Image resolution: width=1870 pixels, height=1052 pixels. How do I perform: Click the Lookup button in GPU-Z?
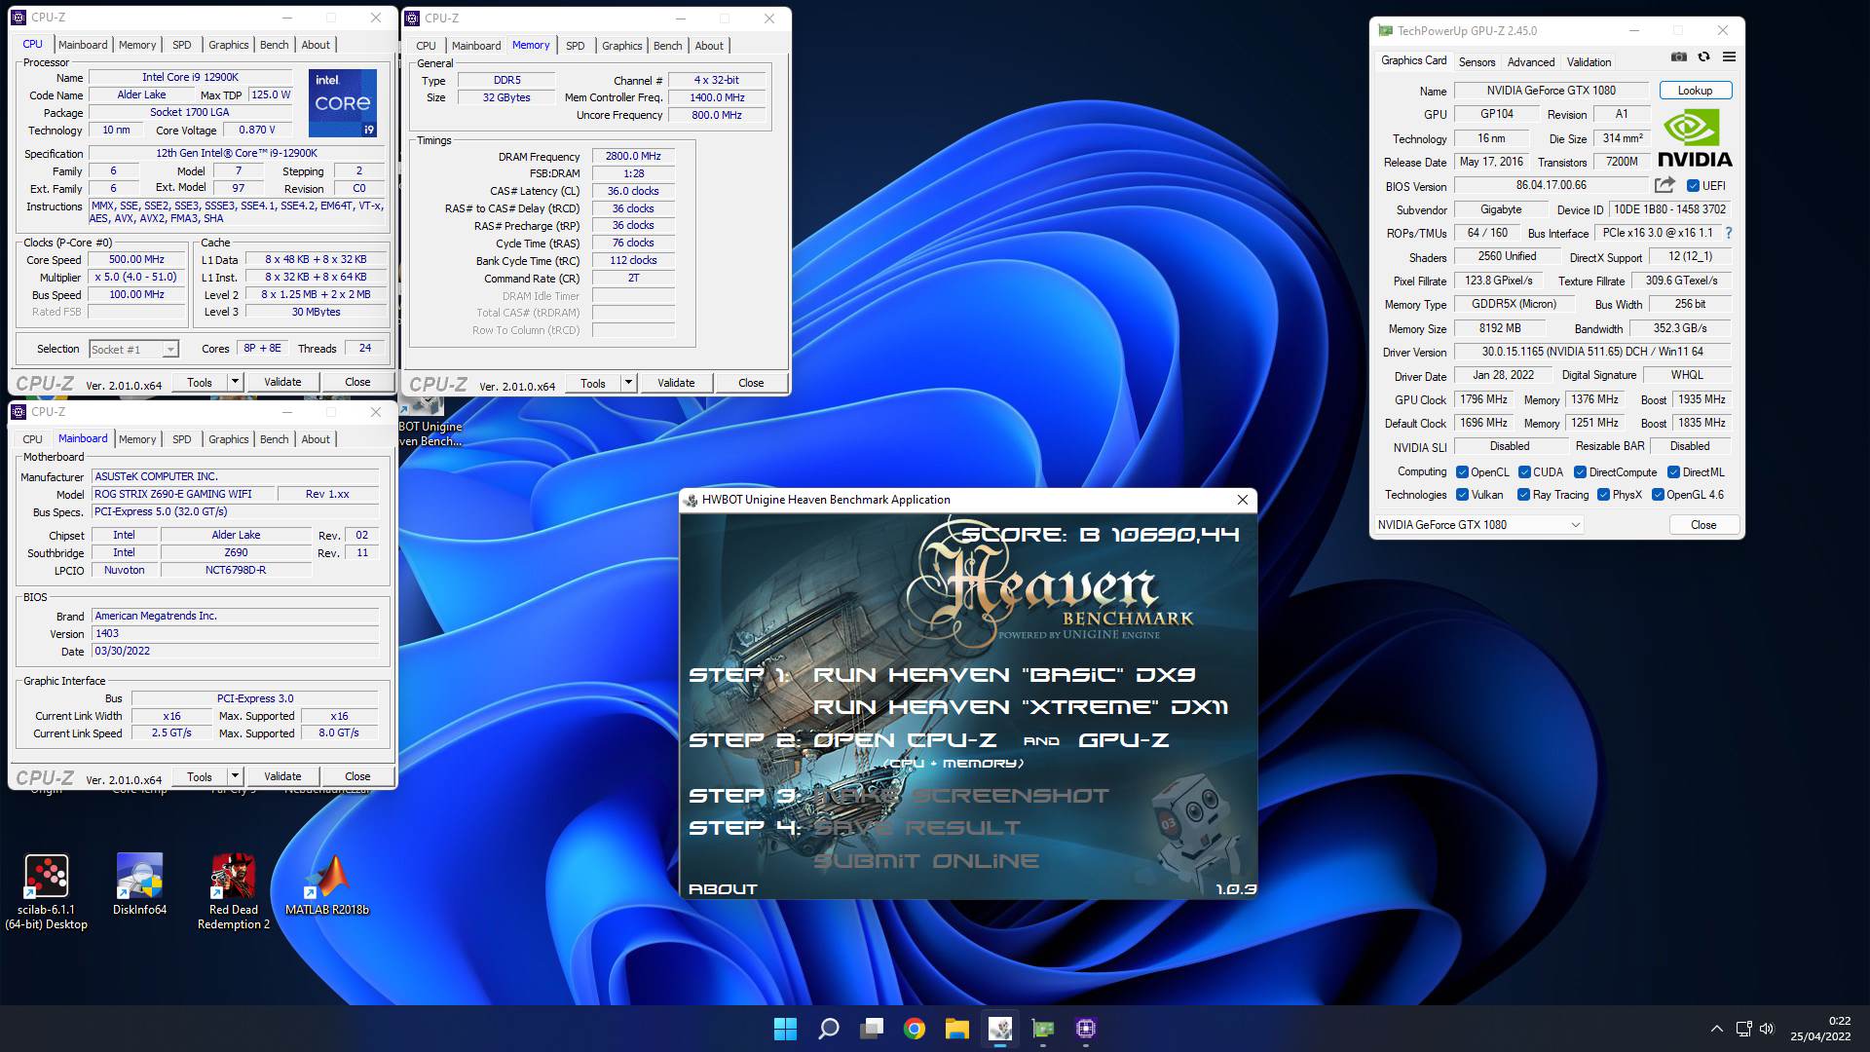[x=1695, y=91]
